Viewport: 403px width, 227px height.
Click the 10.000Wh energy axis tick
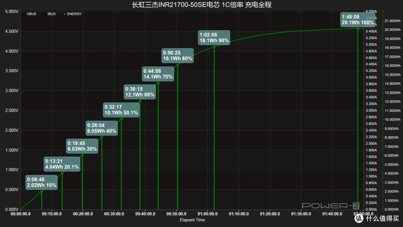[393, 119]
